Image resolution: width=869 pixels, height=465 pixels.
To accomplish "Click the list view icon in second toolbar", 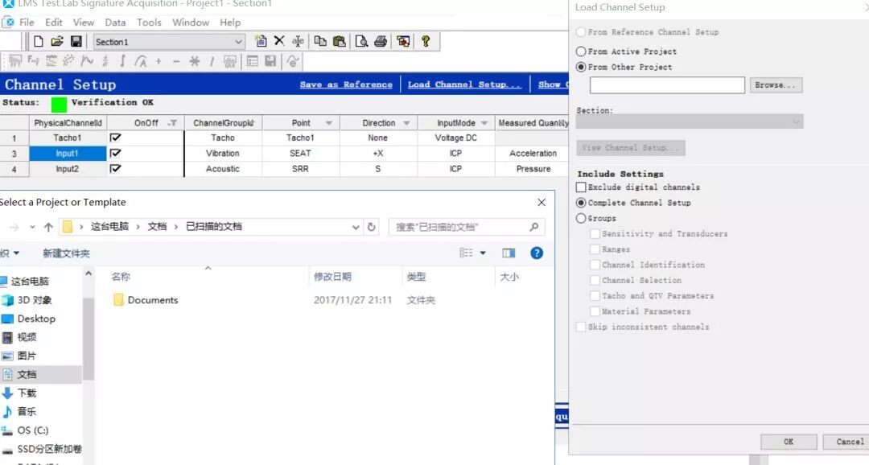I will point(252,61).
